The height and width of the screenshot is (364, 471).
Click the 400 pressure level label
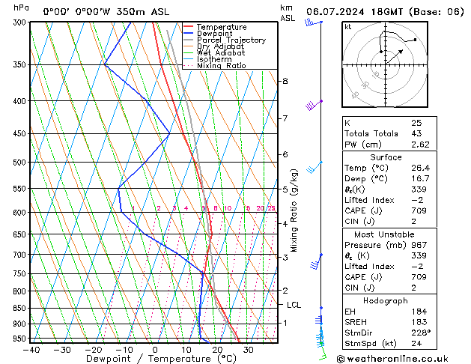[21, 101]
